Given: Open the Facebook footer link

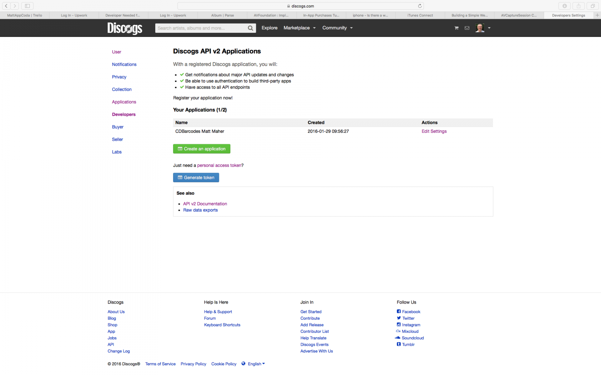Looking at the screenshot, I should click(x=411, y=312).
